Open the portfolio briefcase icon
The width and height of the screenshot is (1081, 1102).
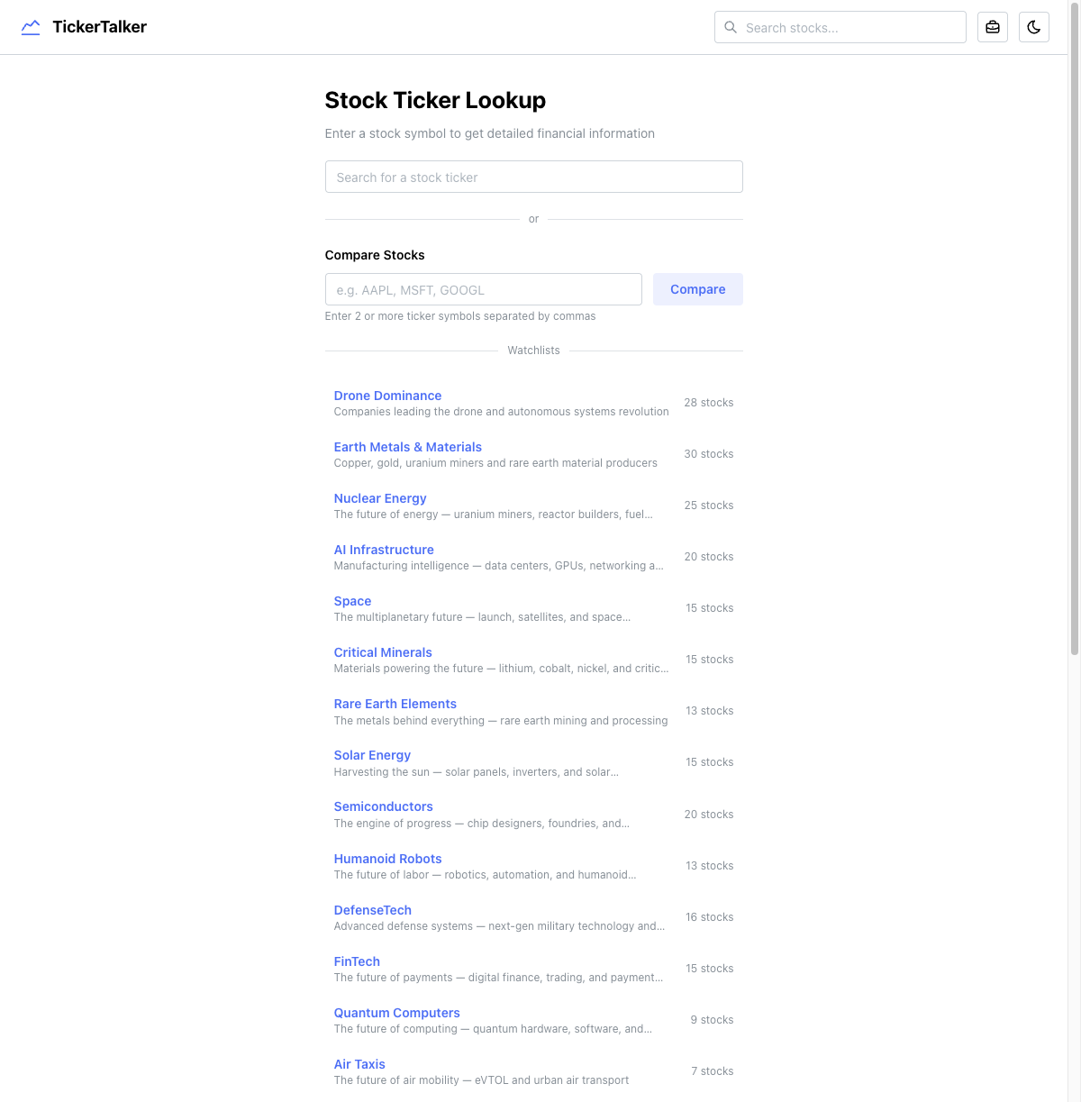(993, 27)
